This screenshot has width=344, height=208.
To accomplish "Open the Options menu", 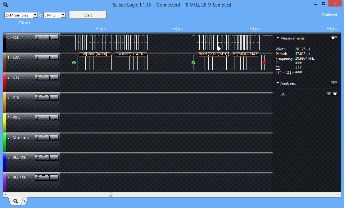I will click(x=329, y=15).
